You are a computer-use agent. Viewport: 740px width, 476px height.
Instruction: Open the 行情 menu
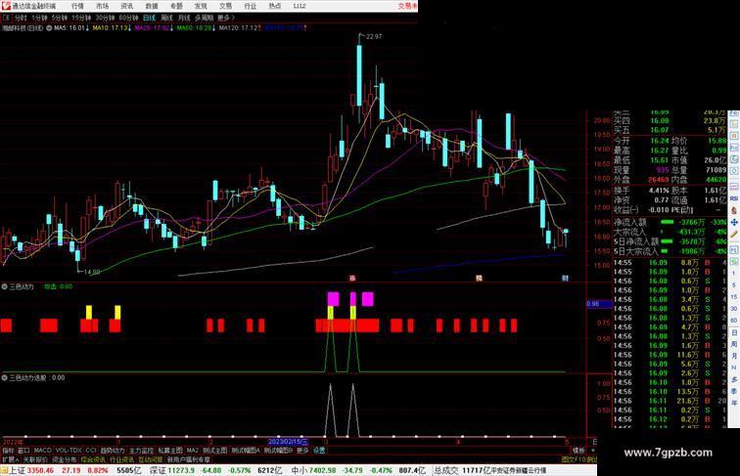point(78,6)
